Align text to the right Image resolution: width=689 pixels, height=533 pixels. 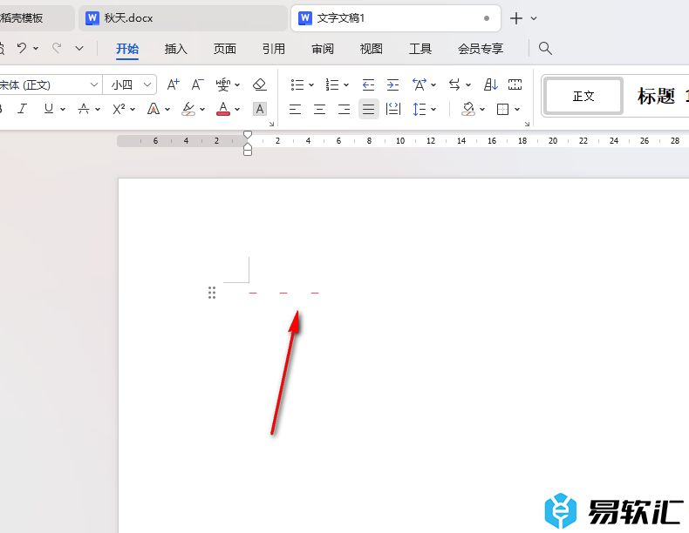344,109
